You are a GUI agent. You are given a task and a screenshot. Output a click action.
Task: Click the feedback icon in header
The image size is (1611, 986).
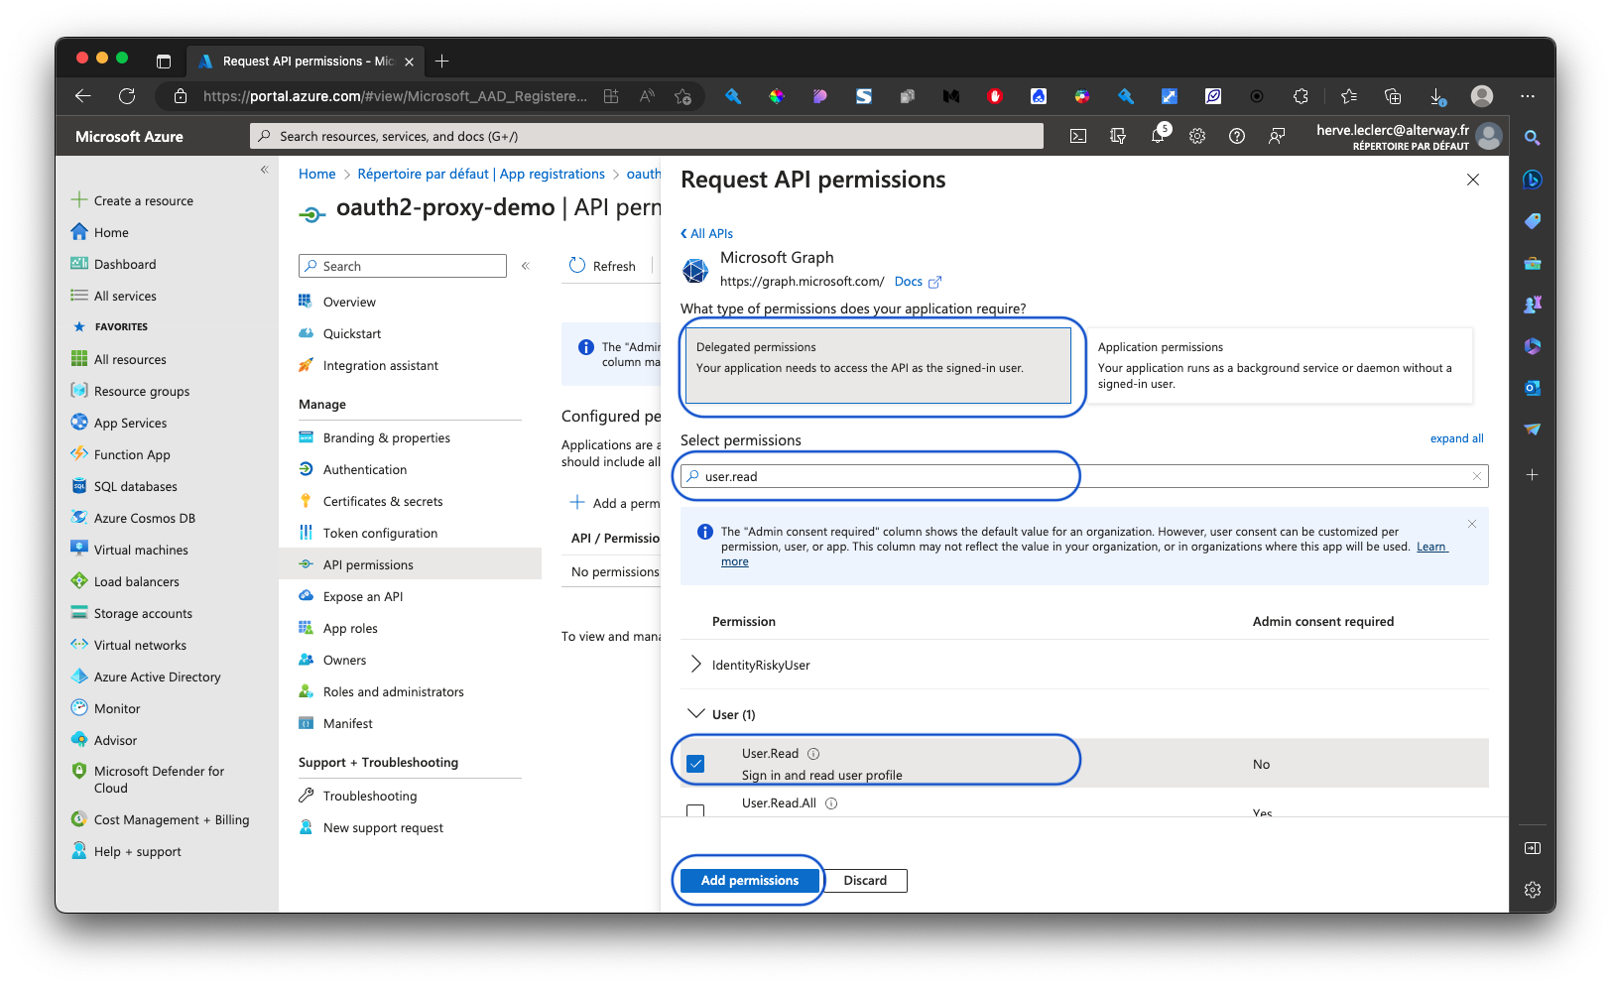point(1277,137)
